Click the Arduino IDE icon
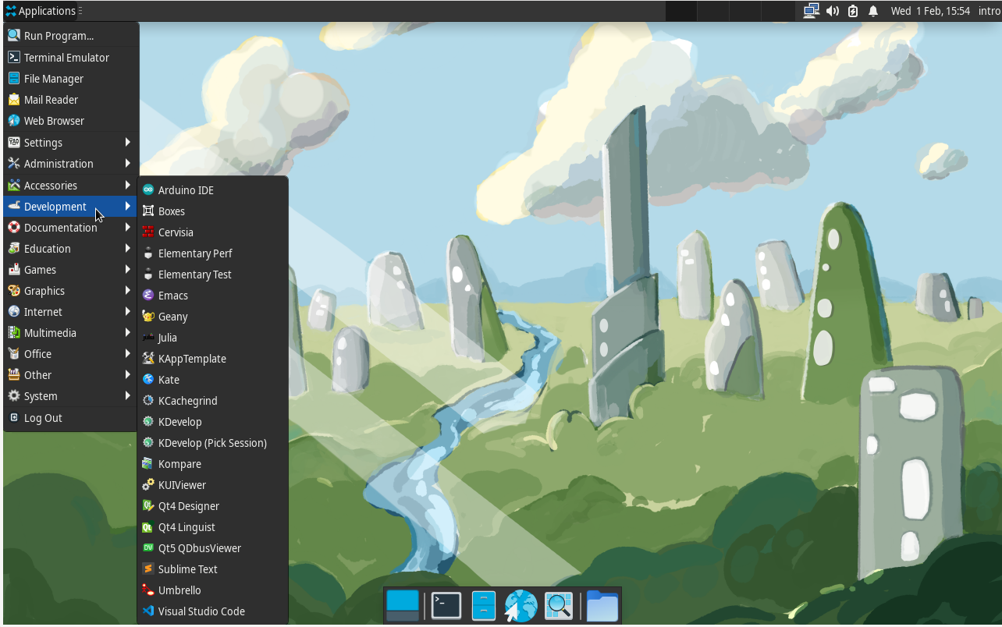The width and height of the screenshot is (1002, 627). (x=147, y=190)
